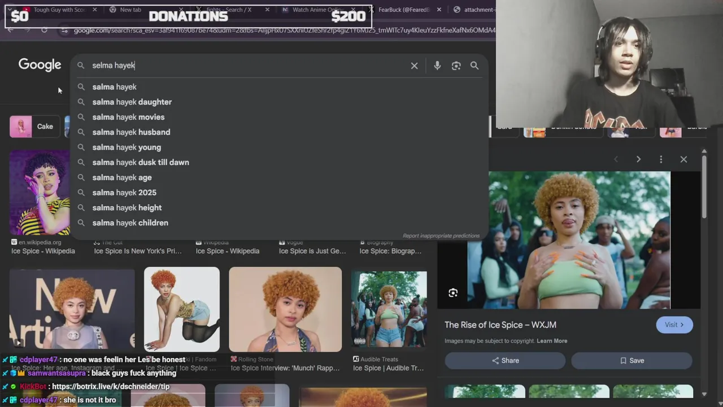This screenshot has height=407, width=723.
Task: Switch to 'fights - Search / X' tab
Action: tap(229, 10)
